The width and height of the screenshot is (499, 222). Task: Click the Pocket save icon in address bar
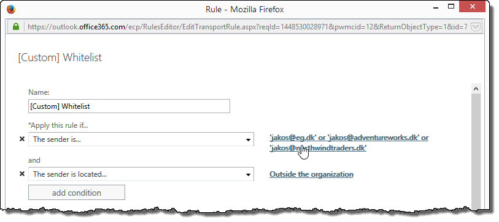476,27
